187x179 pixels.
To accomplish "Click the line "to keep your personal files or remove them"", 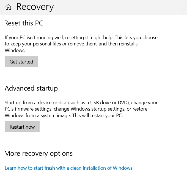I will click(x=71, y=44).
